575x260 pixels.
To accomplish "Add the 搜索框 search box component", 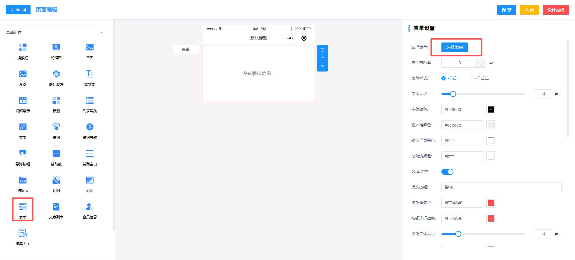I will coord(23,51).
